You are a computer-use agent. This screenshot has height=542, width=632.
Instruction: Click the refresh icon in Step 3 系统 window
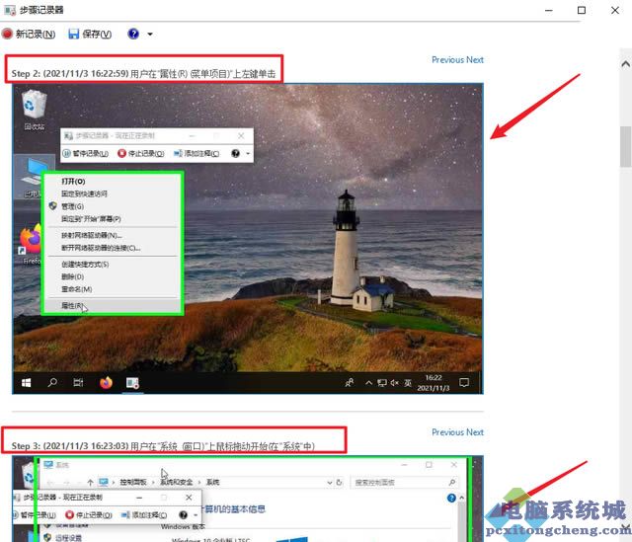(339, 483)
